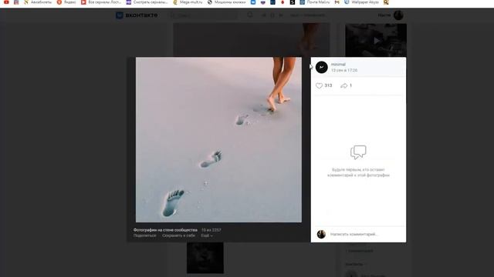Open the Mega-mult.ru bookmark
Screen dimensions: 494x277
tap(188, 2)
